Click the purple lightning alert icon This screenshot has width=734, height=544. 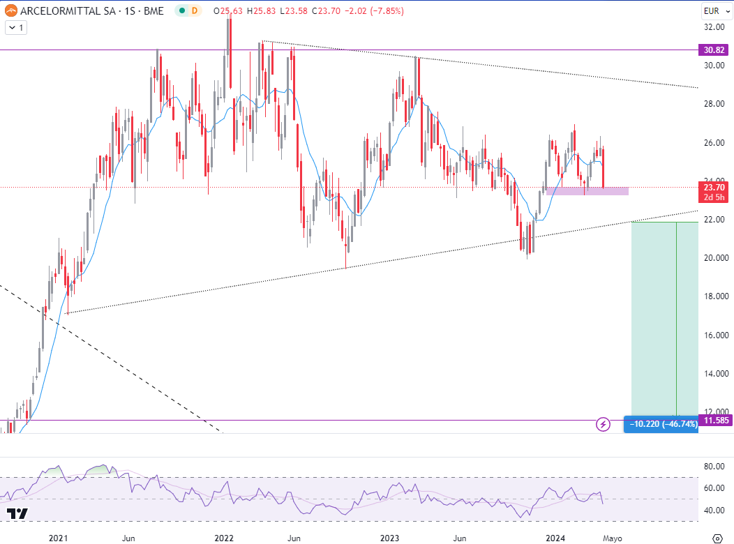(603, 424)
